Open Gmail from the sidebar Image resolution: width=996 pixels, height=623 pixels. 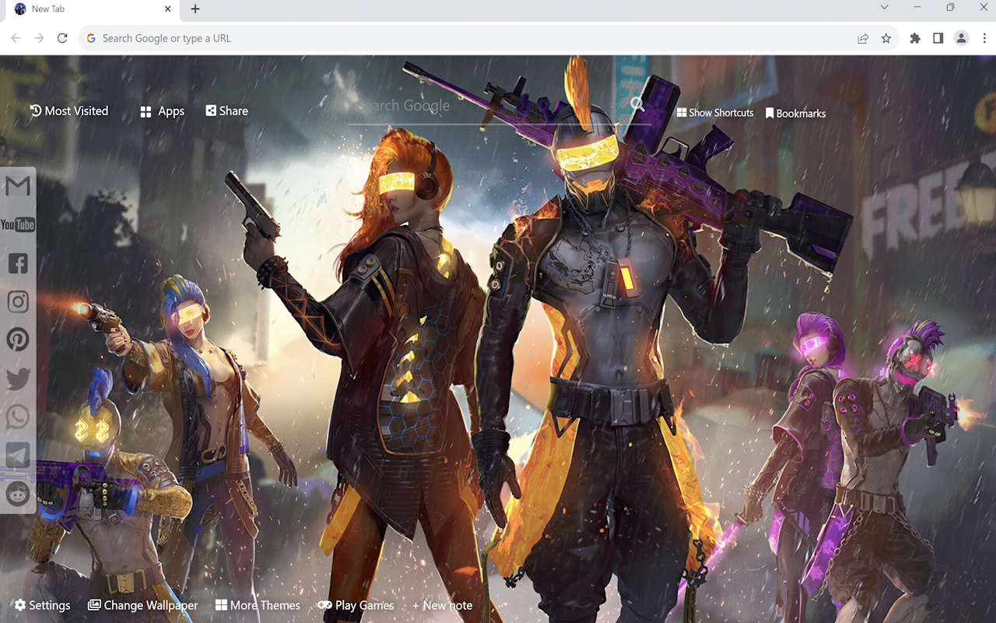click(x=18, y=186)
